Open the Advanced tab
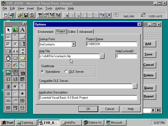The height and width of the screenshot is (126, 168). (x=86, y=32)
